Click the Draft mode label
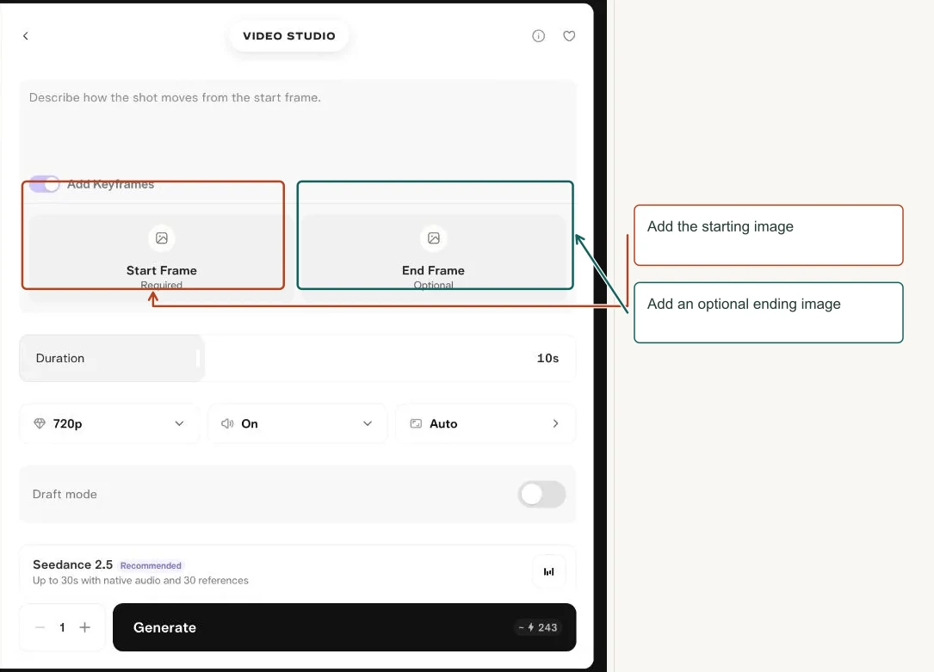Image resolution: width=934 pixels, height=672 pixels. (x=65, y=494)
